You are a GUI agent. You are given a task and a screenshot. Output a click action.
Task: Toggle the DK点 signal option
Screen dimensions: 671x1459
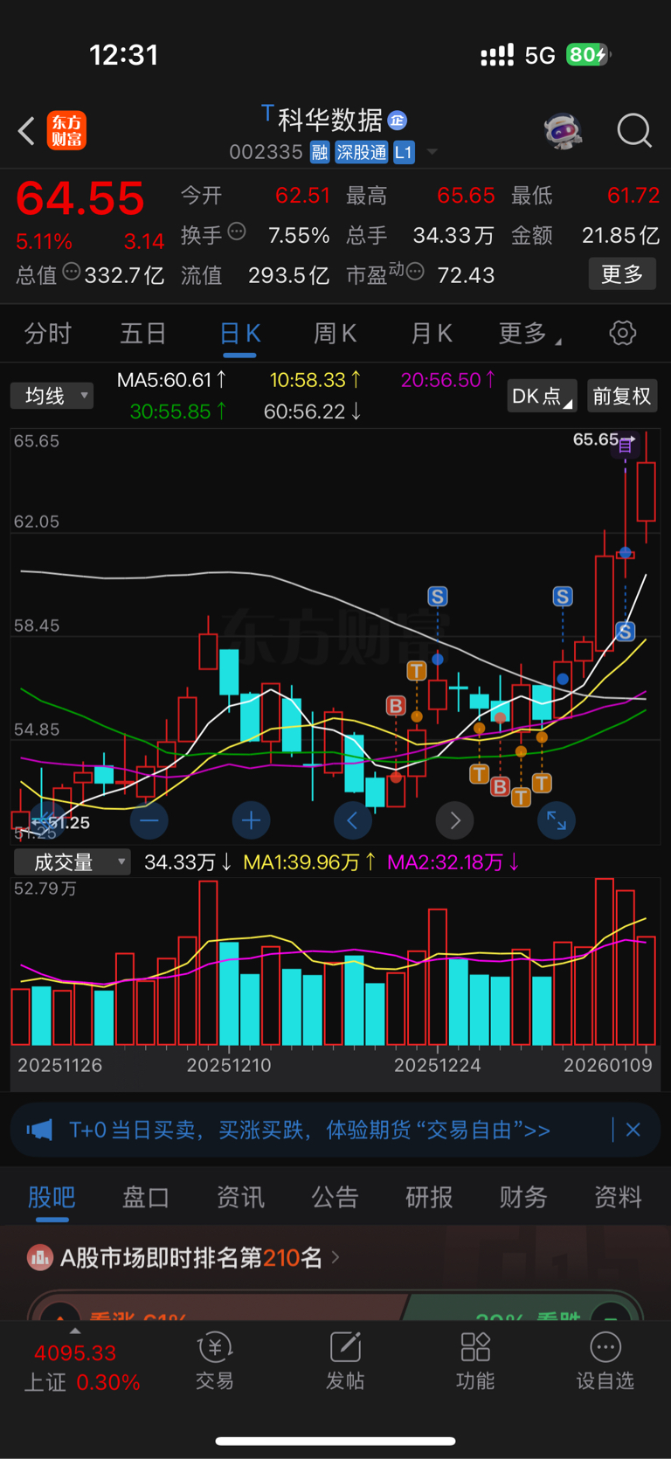click(542, 396)
